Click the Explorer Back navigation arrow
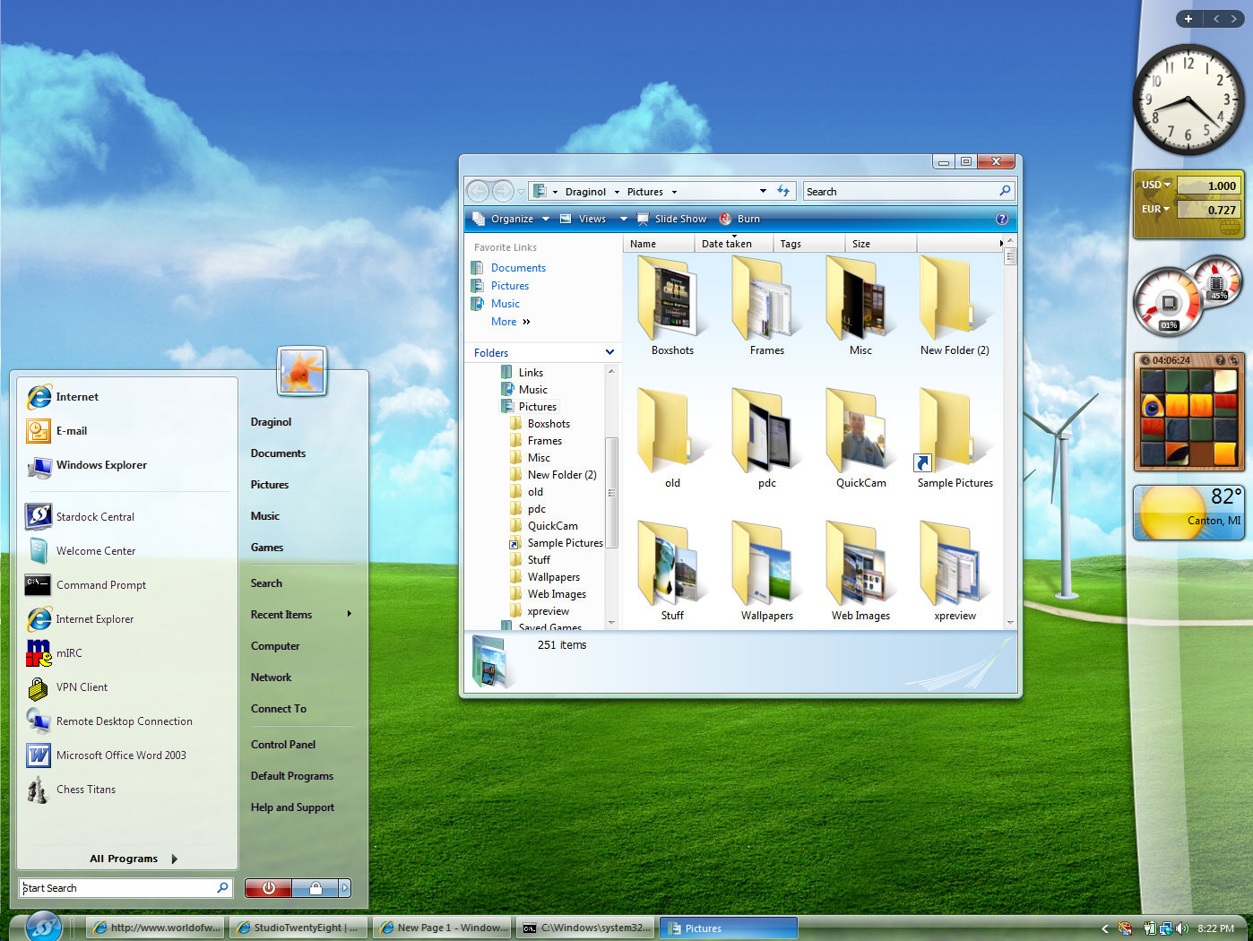This screenshot has height=941, width=1253. click(479, 191)
